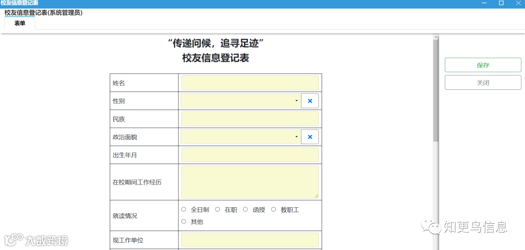Select the 全日制 radio option
This screenshot has width=525, height=250.
click(183, 210)
